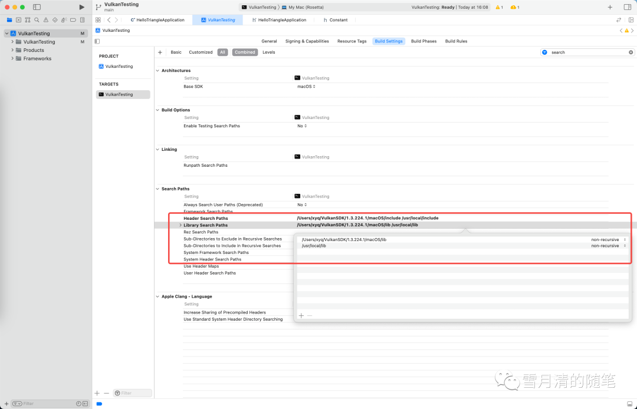Expand the Products folder
This screenshot has width=637, height=409.
tap(12, 50)
